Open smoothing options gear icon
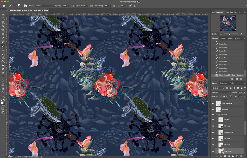The width and height of the screenshot is (247, 158). coord(114,6)
